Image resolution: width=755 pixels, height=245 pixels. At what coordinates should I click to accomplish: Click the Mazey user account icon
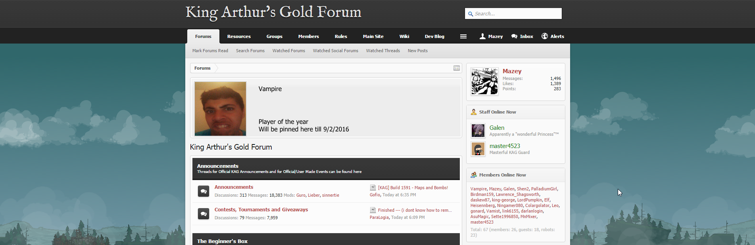[x=482, y=36]
